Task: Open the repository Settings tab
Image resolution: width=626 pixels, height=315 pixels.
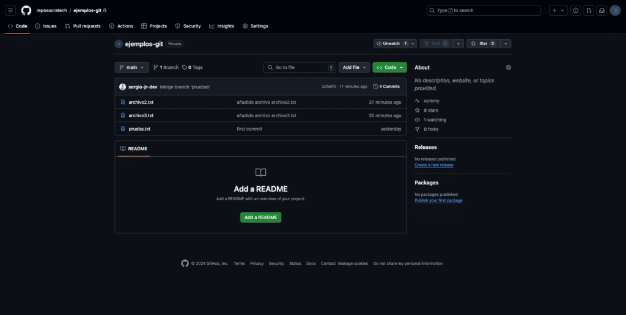Action: 255,26
